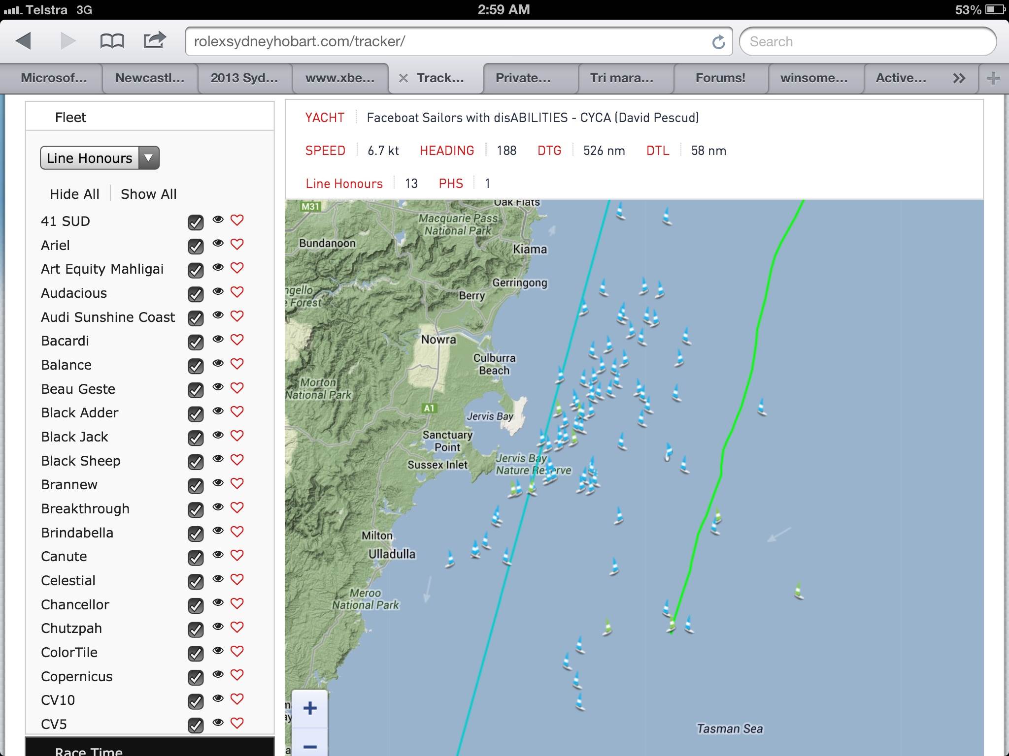This screenshot has width=1009, height=756.
Task: Close the Track tab with X
Action: click(x=403, y=78)
